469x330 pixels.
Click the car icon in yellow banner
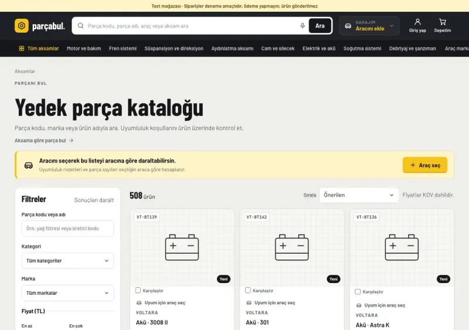pos(29,165)
